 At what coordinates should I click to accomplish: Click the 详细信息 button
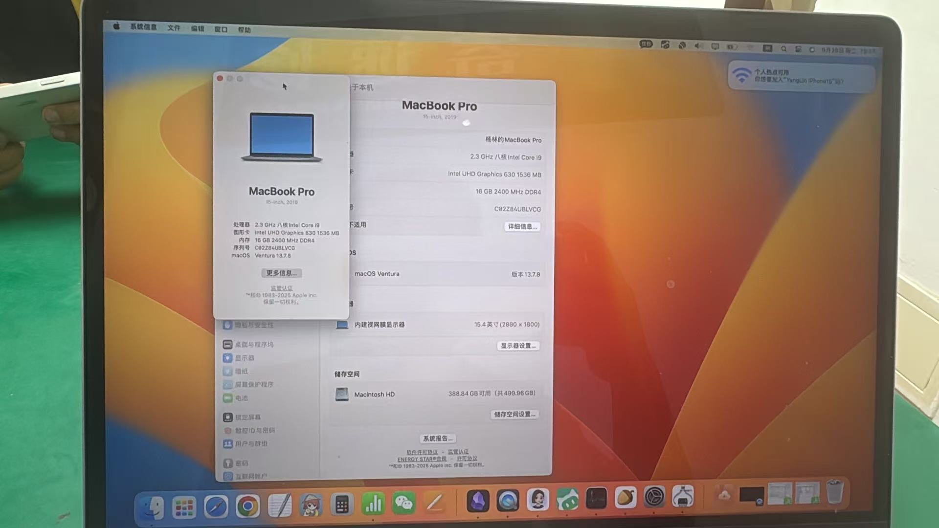pyautogui.click(x=522, y=226)
